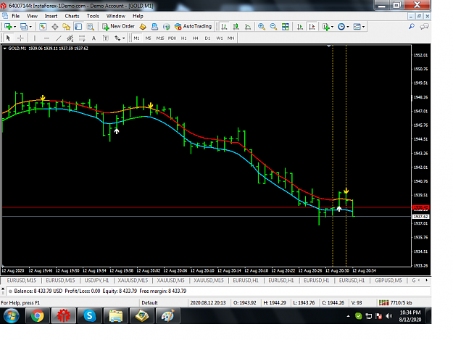Open the Charts menu
Image resolution: width=453 pixels, height=340 pixels.
pos(72,16)
